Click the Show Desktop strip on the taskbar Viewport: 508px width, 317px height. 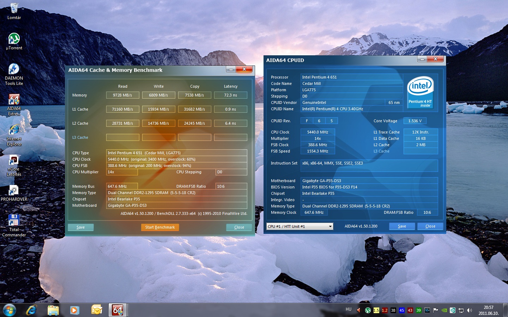pos(505,310)
